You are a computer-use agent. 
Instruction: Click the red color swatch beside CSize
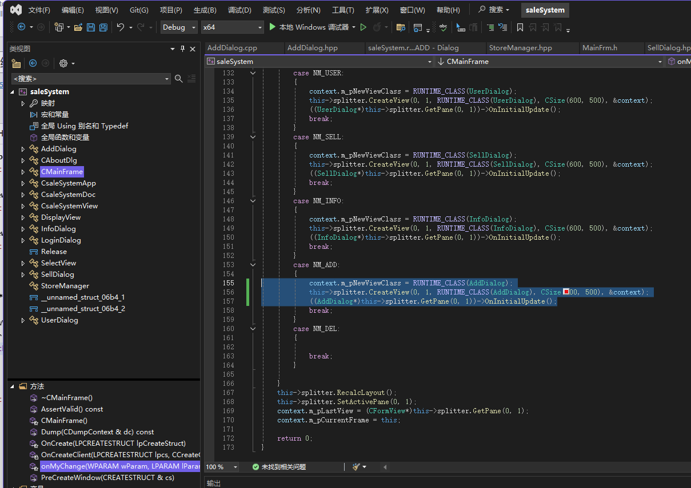pyautogui.click(x=566, y=292)
